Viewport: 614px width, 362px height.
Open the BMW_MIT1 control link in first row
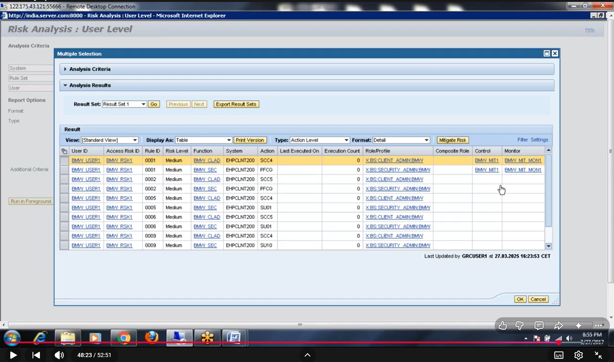point(487,160)
